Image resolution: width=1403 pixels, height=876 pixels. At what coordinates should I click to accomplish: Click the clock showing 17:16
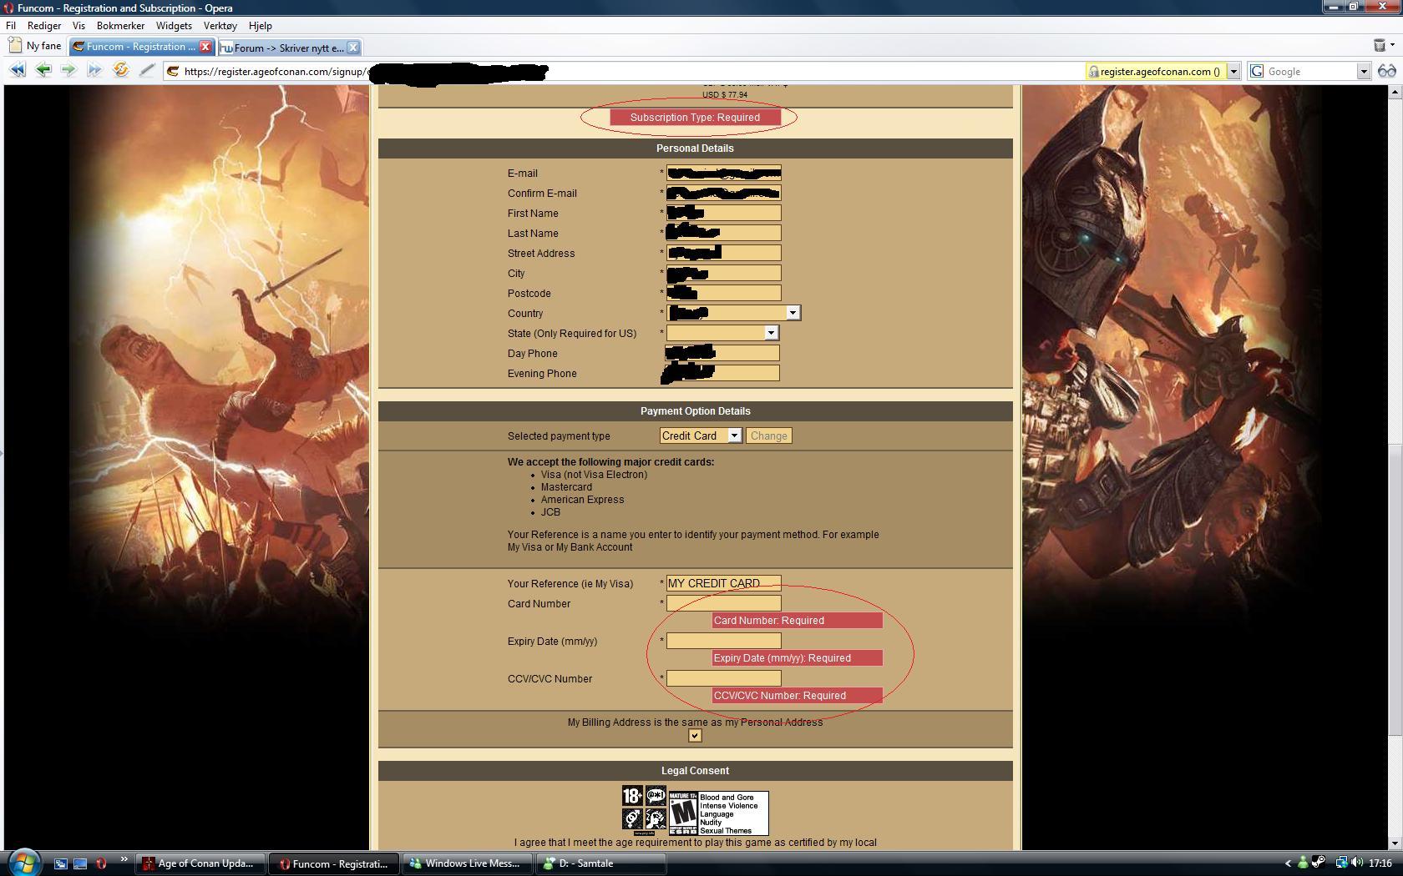tap(1380, 863)
